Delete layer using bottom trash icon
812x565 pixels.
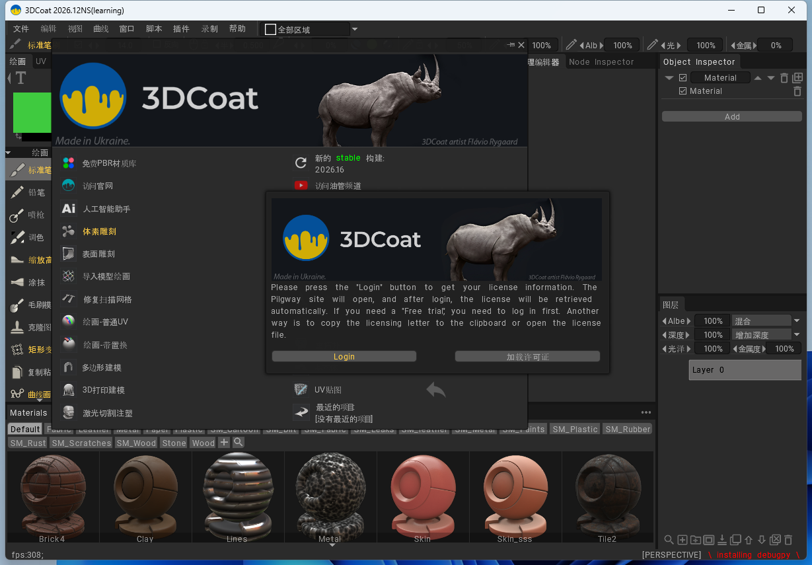[x=788, y=540]
